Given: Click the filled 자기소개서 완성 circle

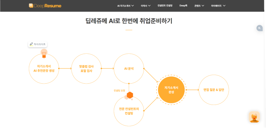Looking at the screenshot, I should tap(171, 90).
